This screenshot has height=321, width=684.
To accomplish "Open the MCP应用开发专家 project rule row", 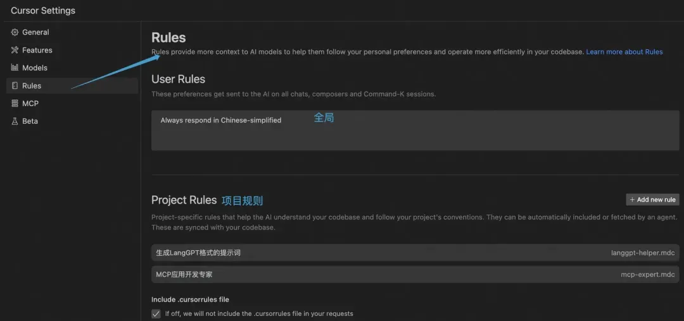I will coord(415,274).
